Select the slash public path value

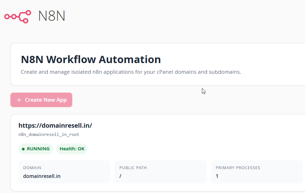point(120,176)
